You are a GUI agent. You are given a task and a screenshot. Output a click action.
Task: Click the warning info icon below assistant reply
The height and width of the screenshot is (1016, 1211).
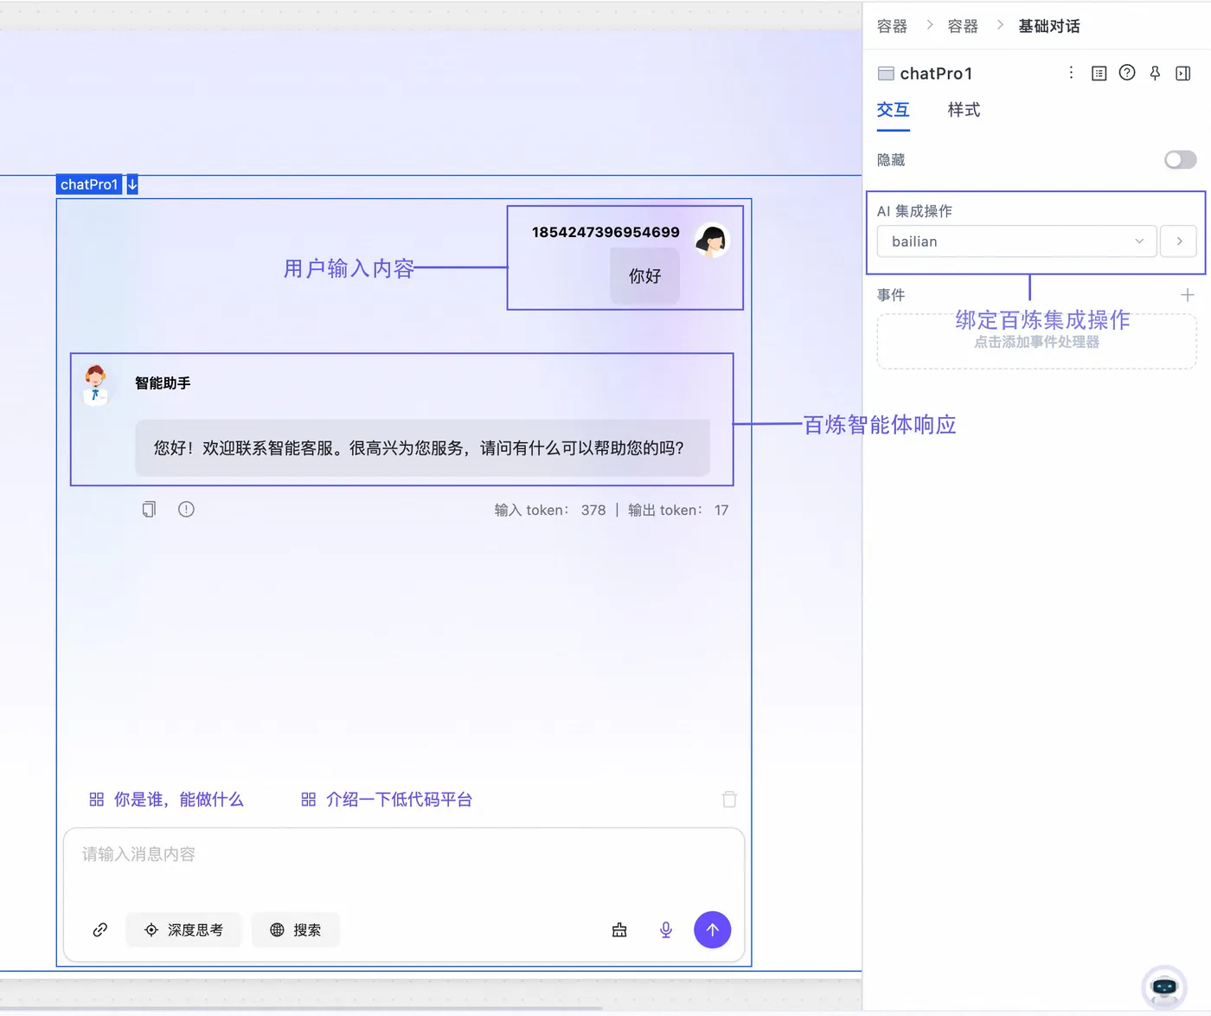click(x=186, y=509)
